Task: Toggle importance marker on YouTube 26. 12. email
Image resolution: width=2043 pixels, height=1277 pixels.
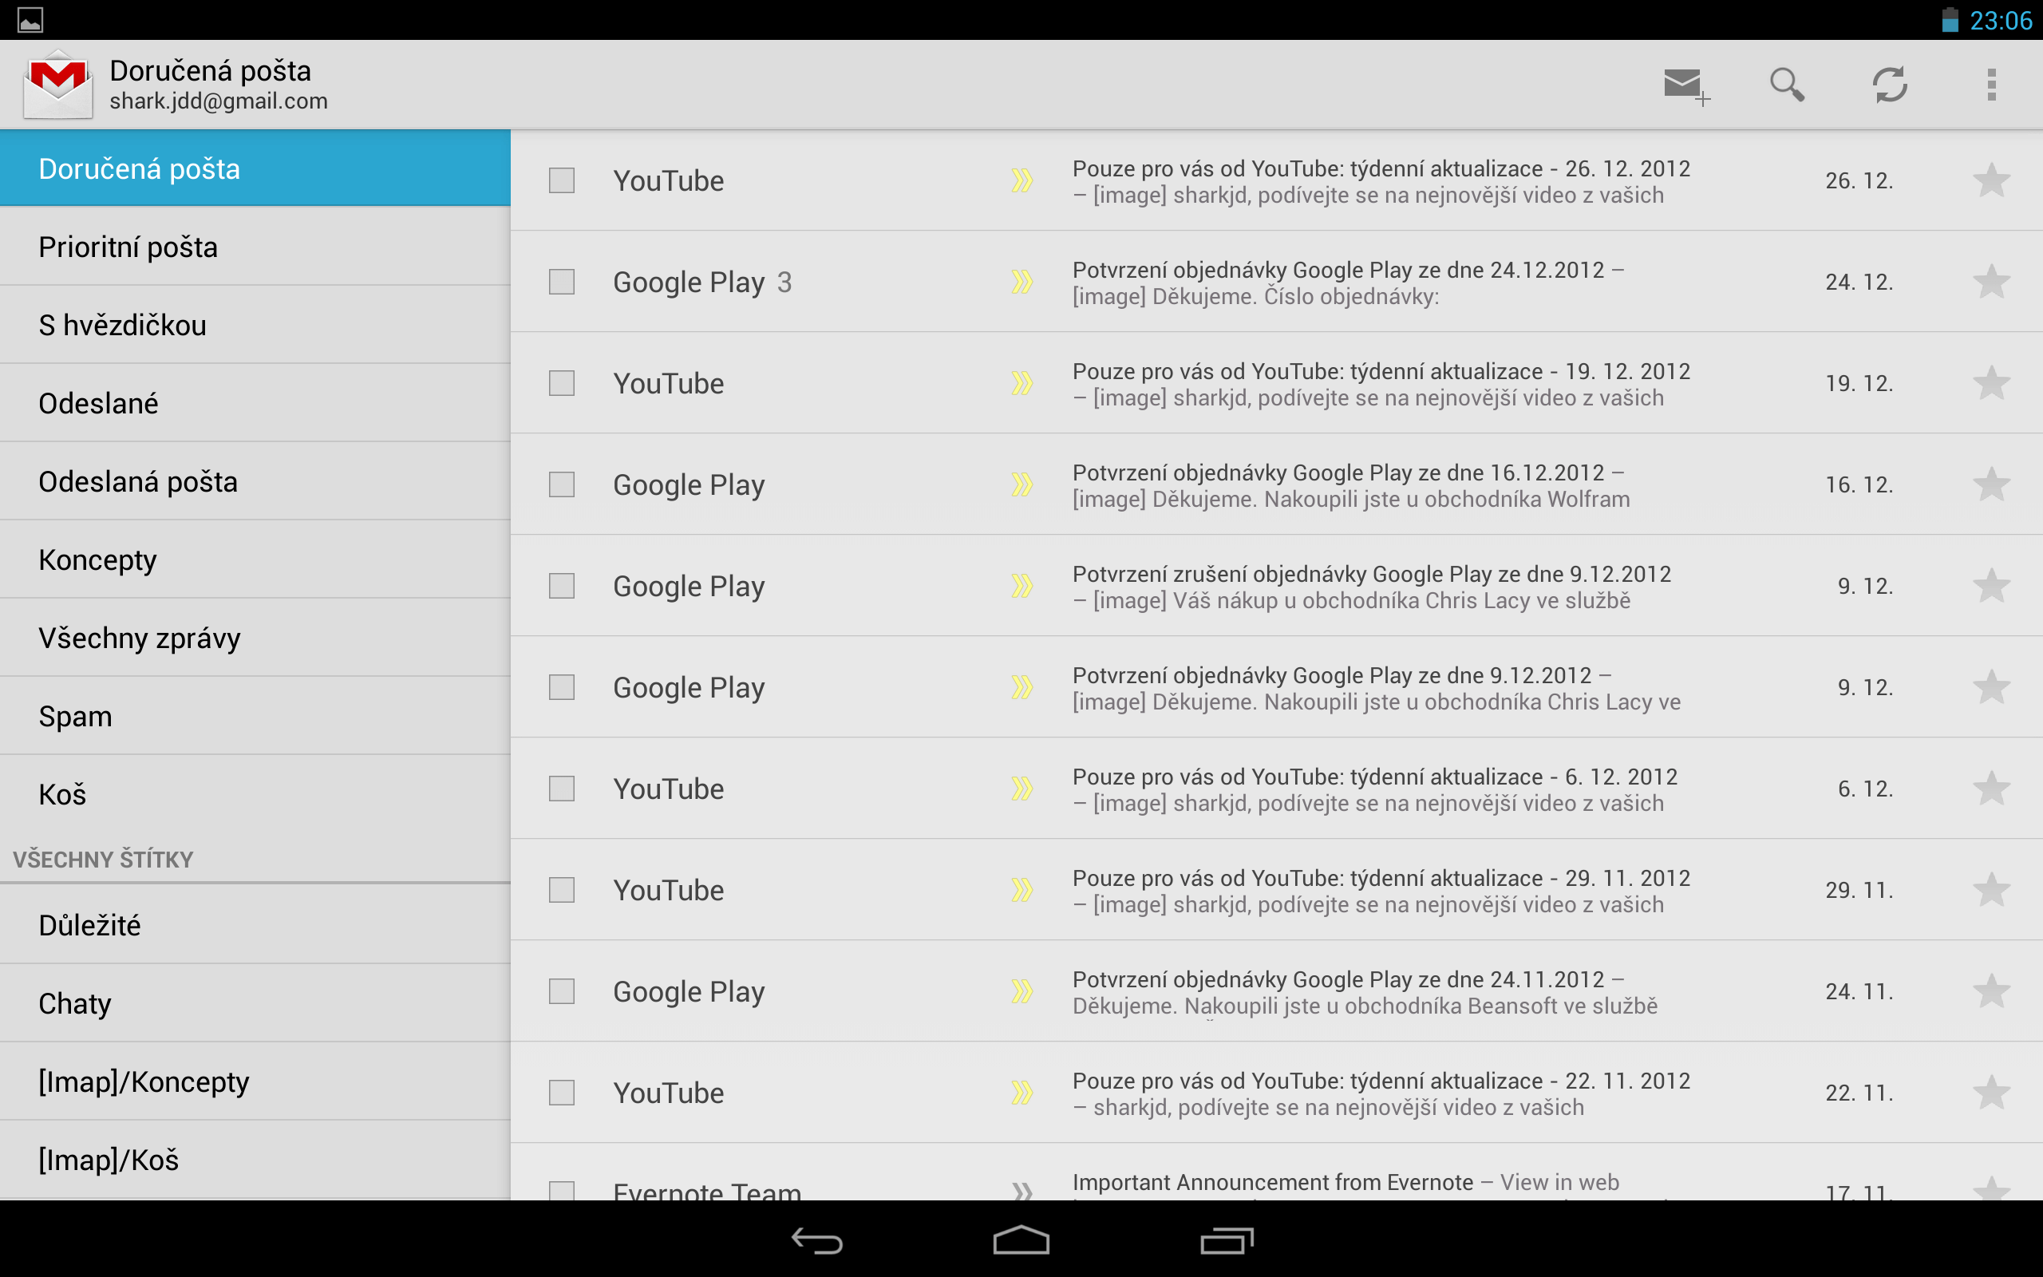Action: (x=1022, y=180)
